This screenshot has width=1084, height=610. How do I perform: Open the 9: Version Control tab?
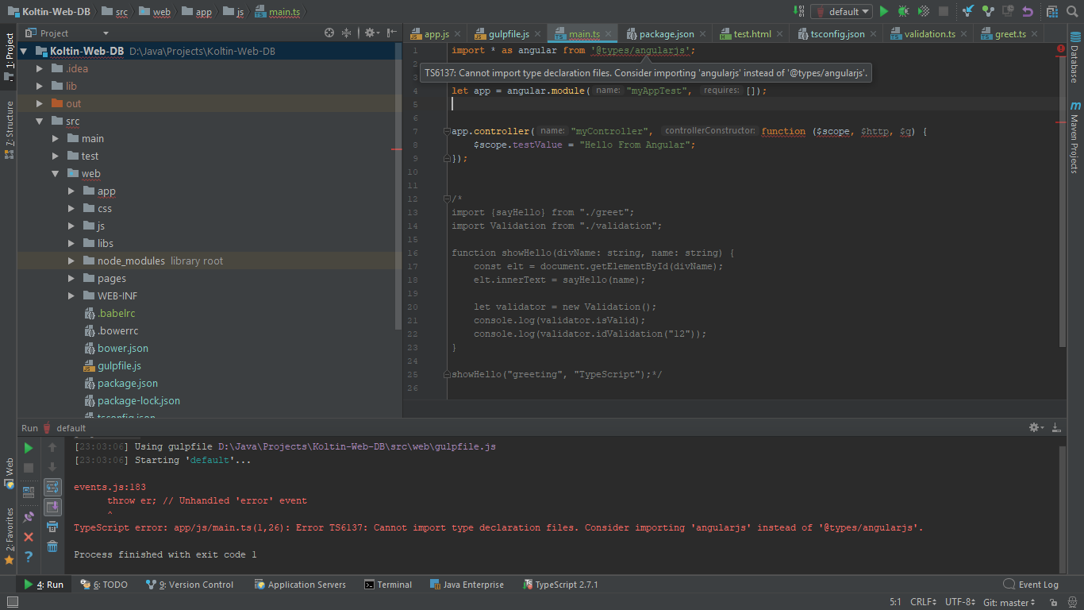click(190, 585)
